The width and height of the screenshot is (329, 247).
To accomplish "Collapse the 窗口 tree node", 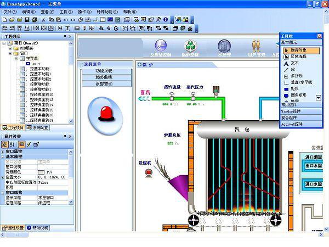I will pos(10,53).
